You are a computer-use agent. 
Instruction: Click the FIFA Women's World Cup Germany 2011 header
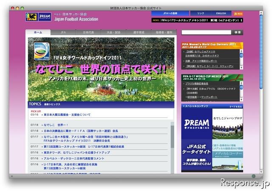pos(212,46)
